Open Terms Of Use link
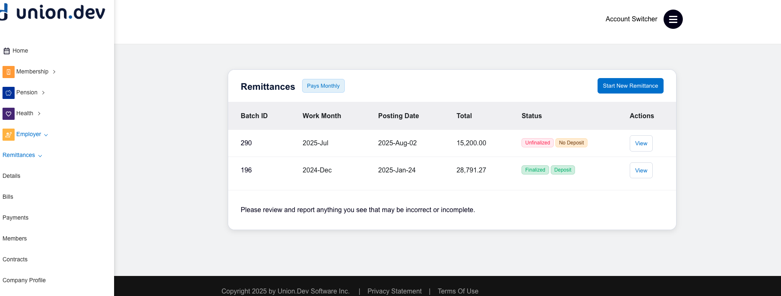Image resolution: width=781 pixels, height=296 pixels. (458, 291)
